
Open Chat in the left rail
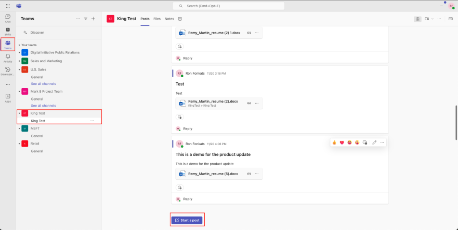(x=8, y=18)
